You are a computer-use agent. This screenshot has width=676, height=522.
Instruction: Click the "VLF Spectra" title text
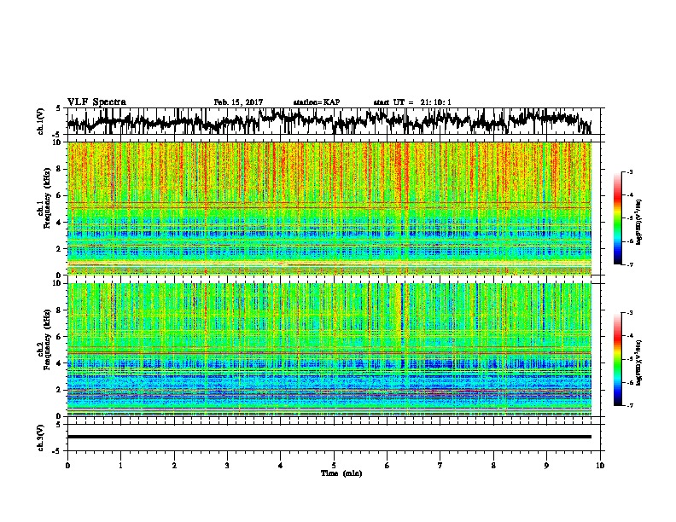(96, 102)
